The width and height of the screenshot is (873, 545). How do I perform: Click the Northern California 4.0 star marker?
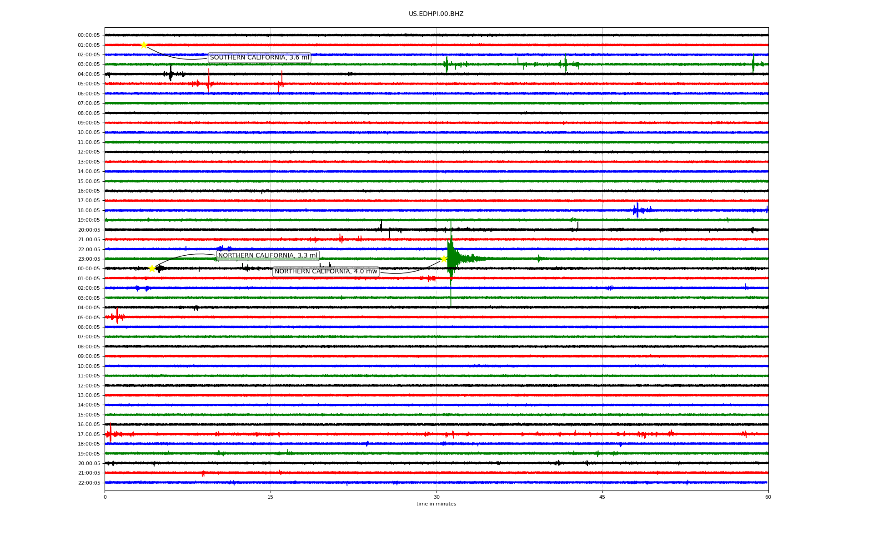click(x=444, y=259)
